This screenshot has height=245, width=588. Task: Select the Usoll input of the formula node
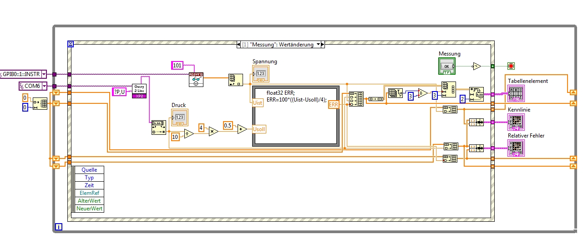click(259, 129)
